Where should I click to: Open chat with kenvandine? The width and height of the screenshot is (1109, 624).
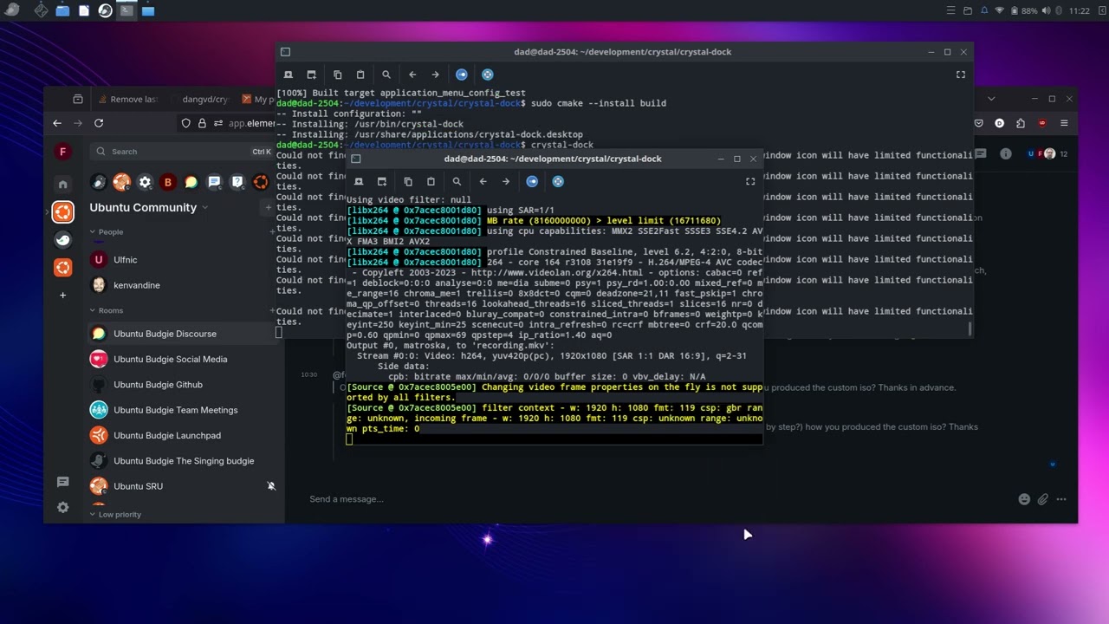(x=182, y=285)
